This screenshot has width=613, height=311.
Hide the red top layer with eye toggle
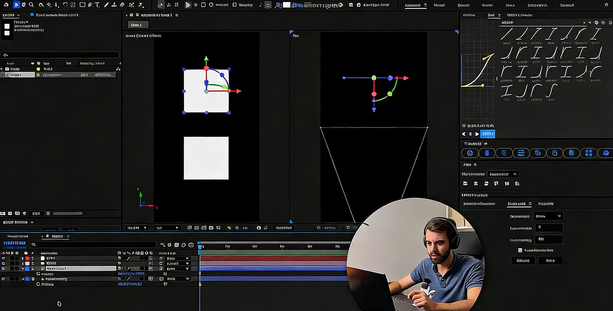[4, 258]
